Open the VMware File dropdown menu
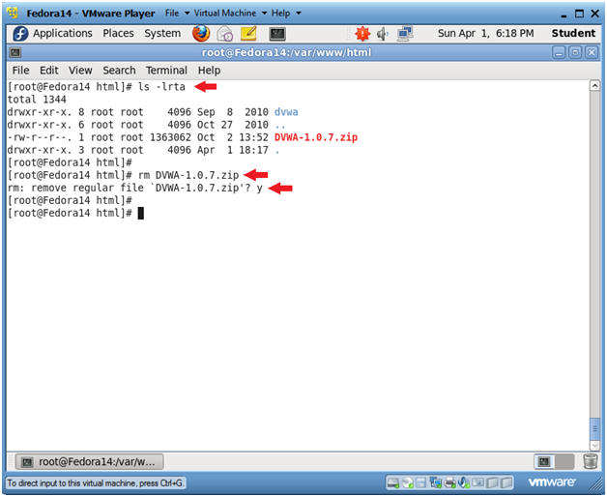This screenshot has height=497, width=607. tap(177, 14)
